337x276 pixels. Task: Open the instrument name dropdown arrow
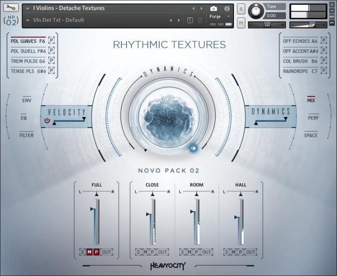27,9
